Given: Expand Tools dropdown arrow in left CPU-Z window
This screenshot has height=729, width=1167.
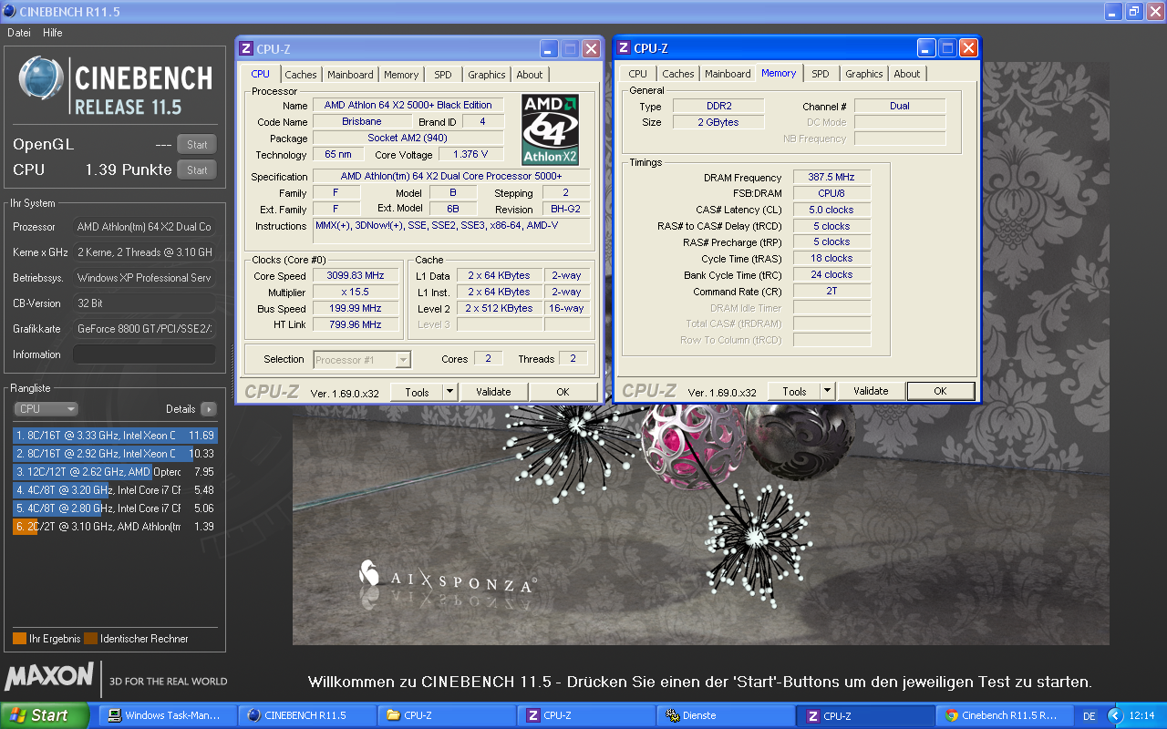Looking at the screenshot, I should pyautogui.click(x=449, y=392).
